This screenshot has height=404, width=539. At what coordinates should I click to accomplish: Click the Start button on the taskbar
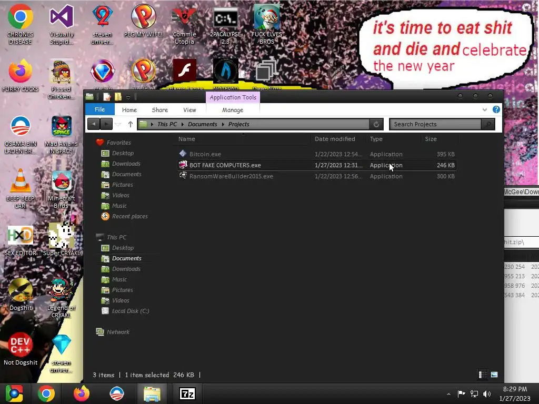click(14, 393)
